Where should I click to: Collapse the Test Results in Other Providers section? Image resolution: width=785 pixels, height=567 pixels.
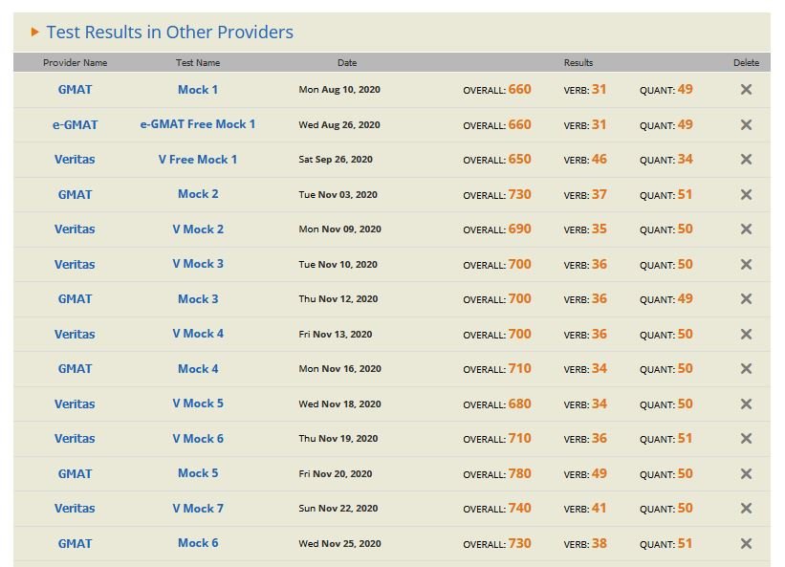point(35,33)
